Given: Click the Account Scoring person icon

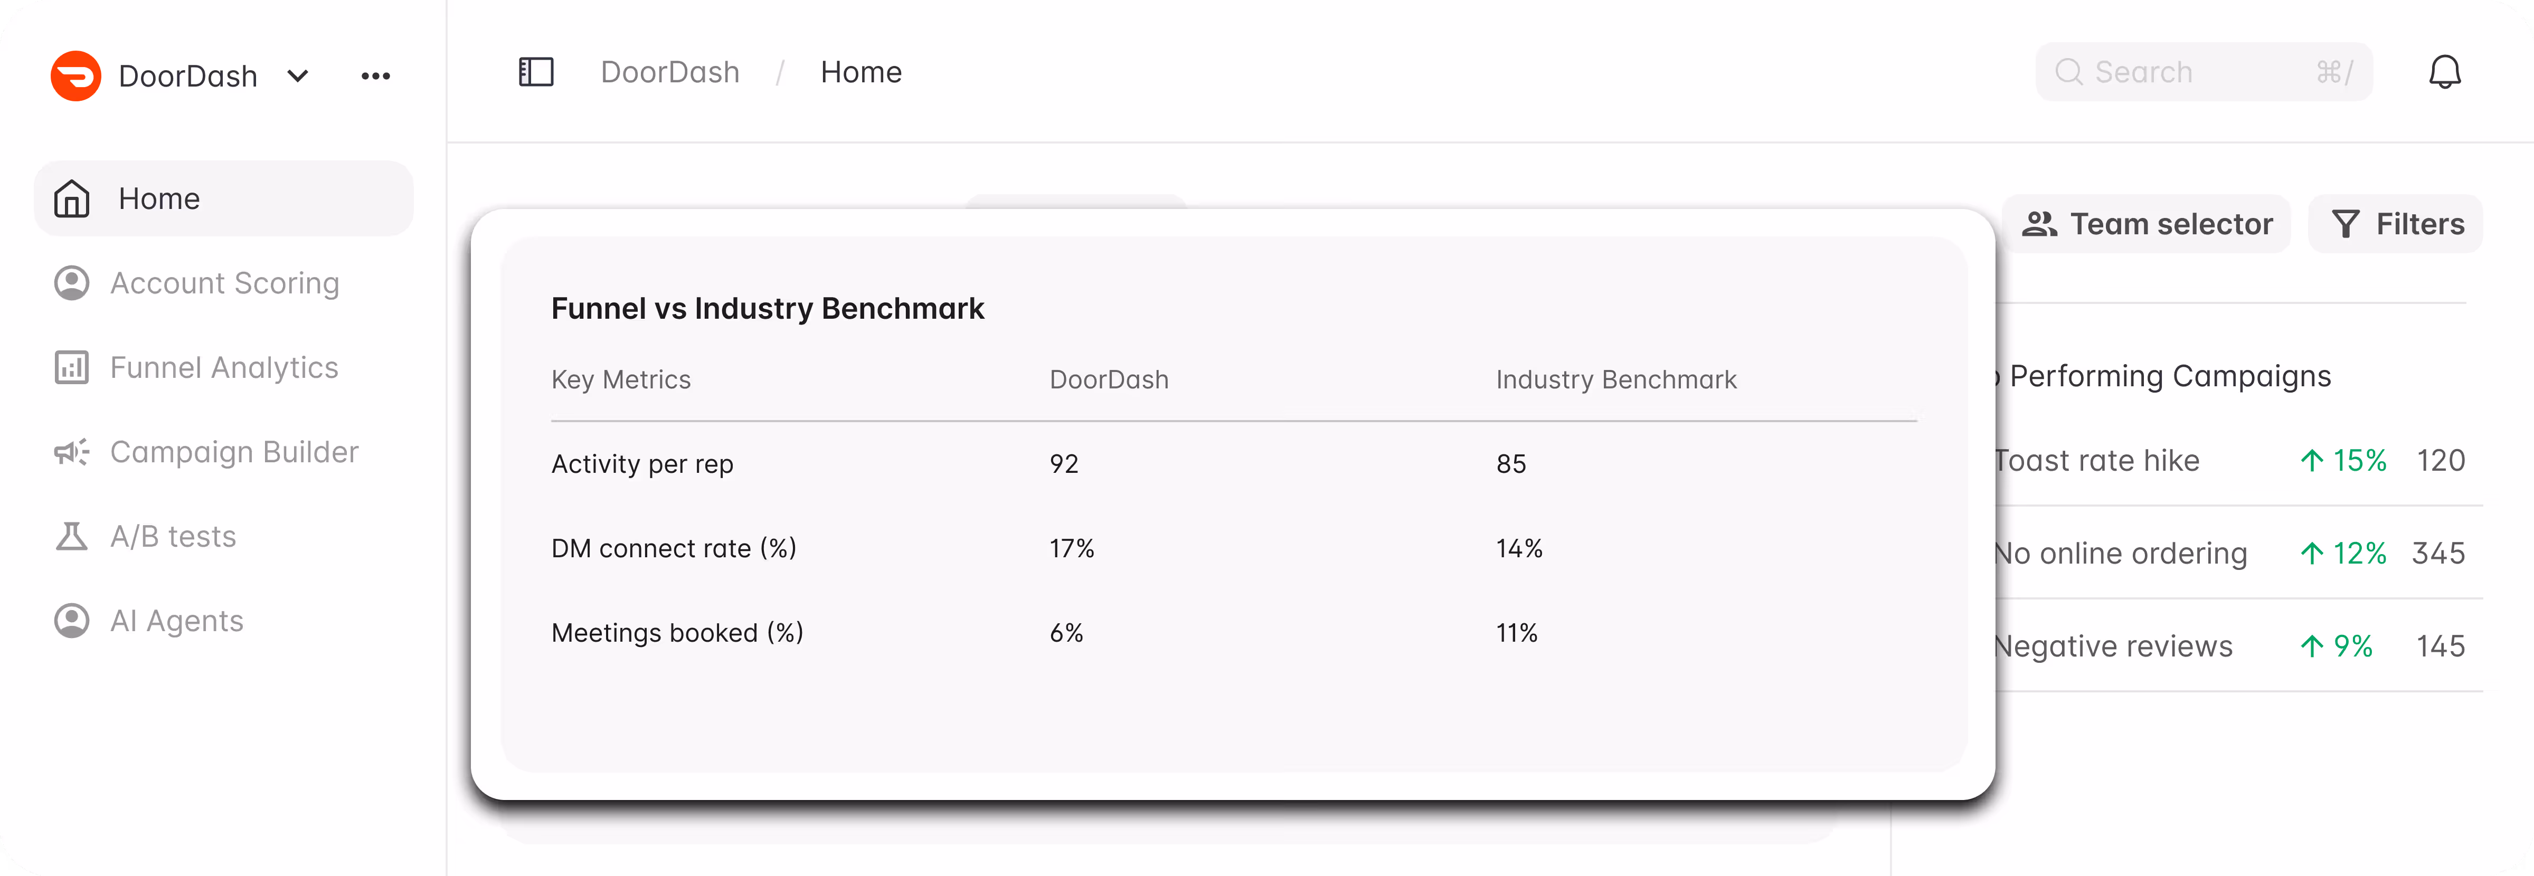Looking at the screenshot, I should coord(71,283).
